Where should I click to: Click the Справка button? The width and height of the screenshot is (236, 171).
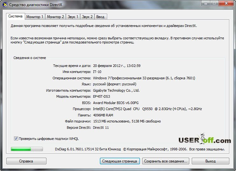[x=26, y=161]
